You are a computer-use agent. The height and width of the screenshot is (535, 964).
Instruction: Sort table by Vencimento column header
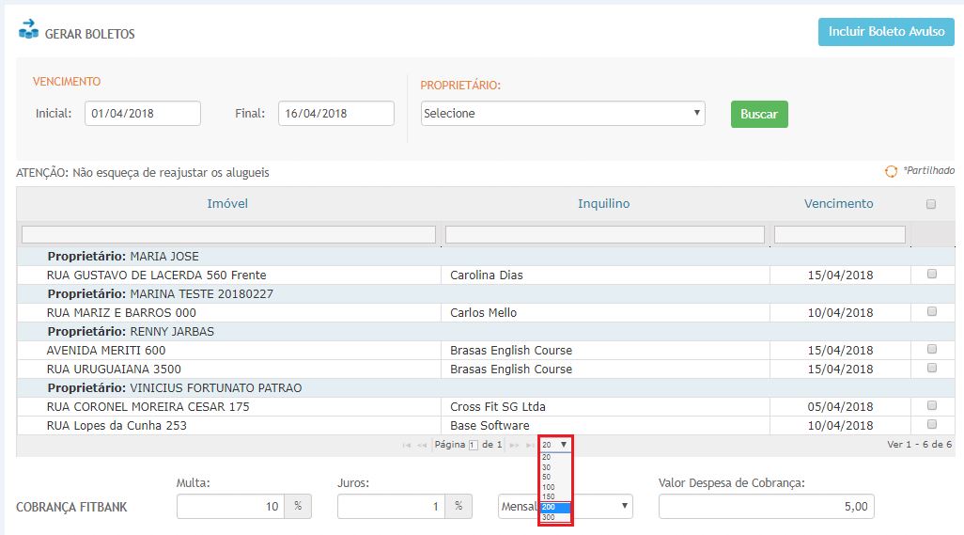(x=838, y=204)
